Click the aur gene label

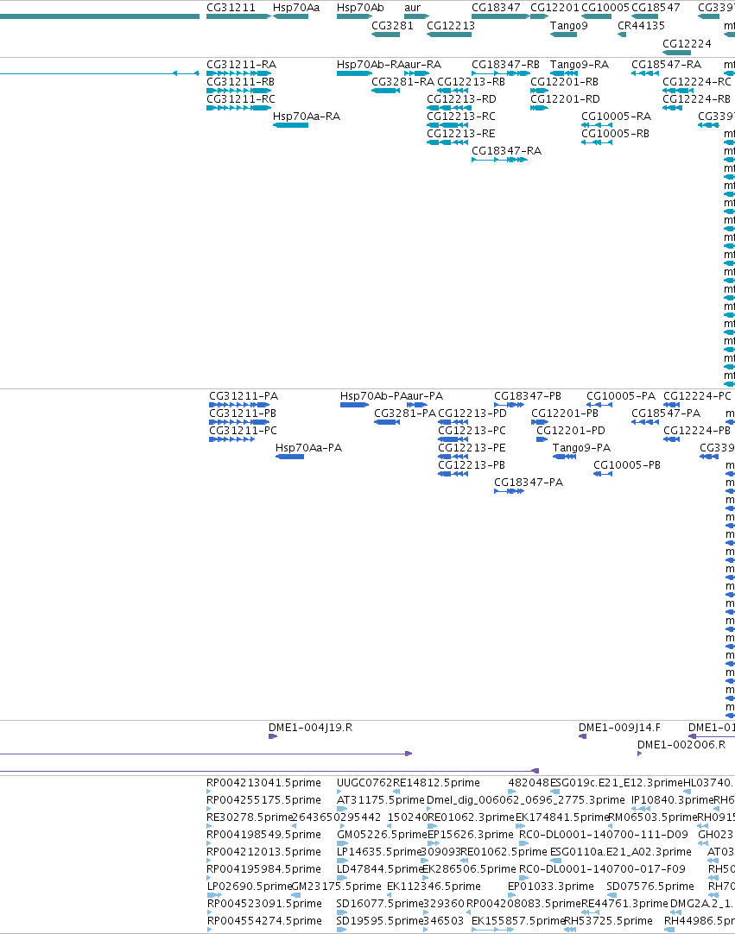pyautogui.click(x=412, y=8)
